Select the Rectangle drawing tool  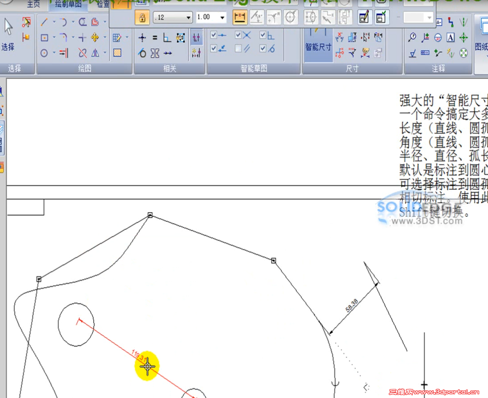pyautogui.click(x=45, y=38)
